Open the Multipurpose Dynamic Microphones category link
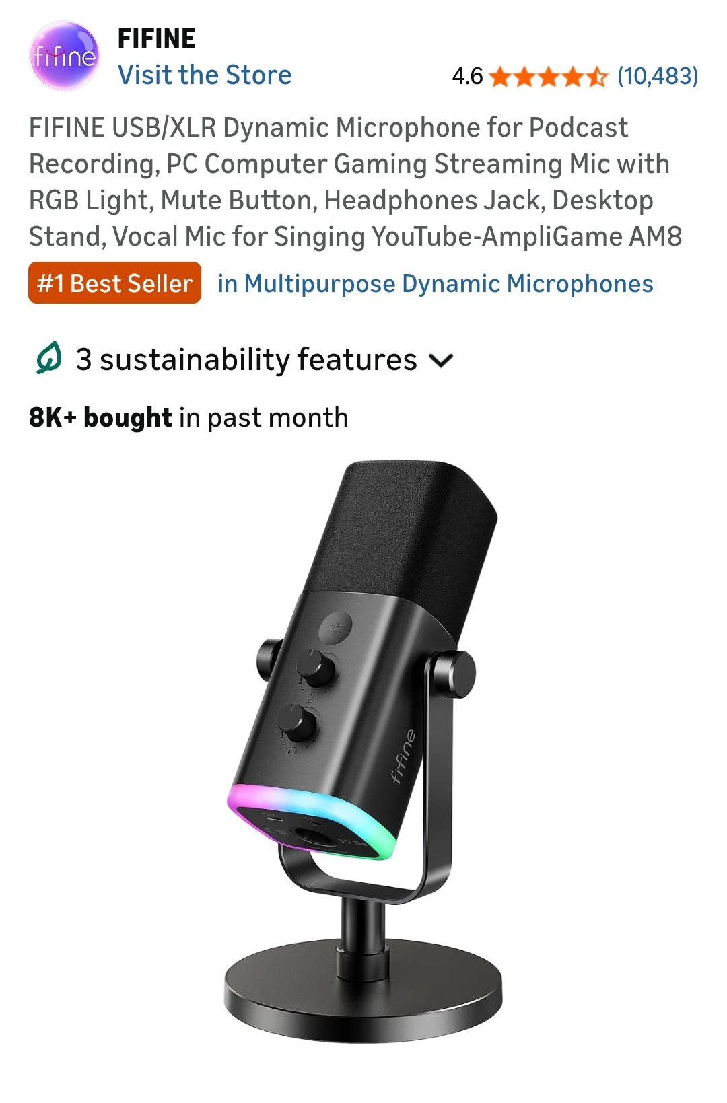The height and width of the screenshot is (1103, 727). pos(435,283)
